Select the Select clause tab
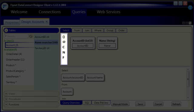This screenshot has height=112, width=194. click(66, 30)
